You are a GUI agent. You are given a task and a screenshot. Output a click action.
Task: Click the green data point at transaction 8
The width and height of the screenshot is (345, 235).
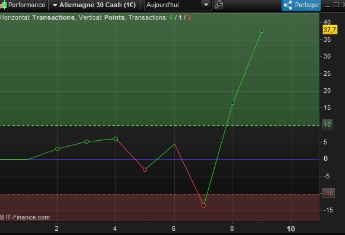(x=233, y=103)
